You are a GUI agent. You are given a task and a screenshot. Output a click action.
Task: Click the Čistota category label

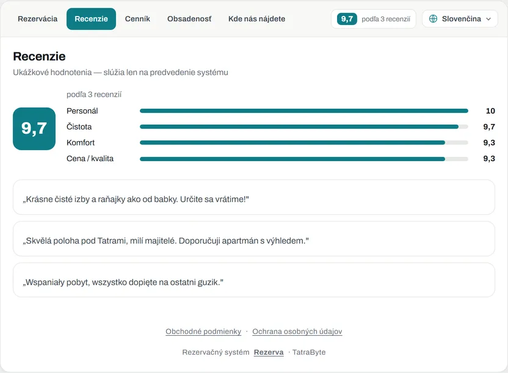(79, 126)
